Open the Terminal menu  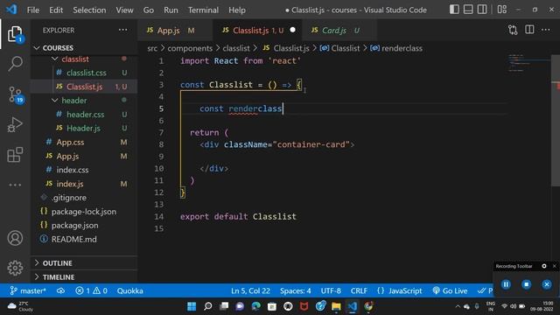coord(203,10)
